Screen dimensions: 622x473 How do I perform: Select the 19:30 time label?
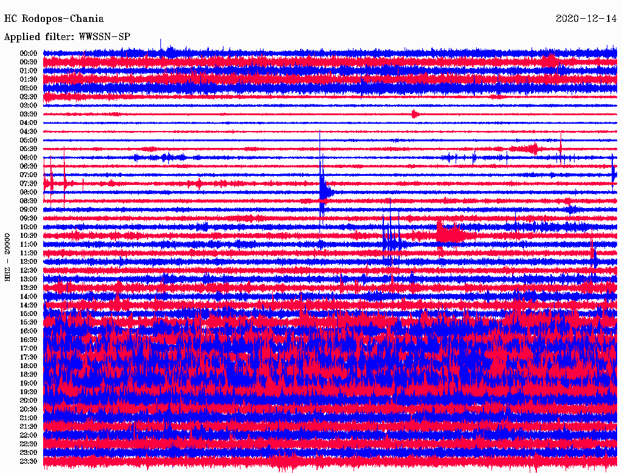(x=29, y=392)
